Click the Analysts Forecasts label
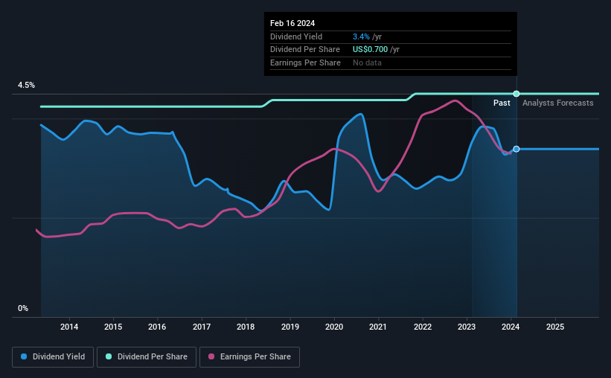This screenshot has width=611, height=378. pos(557,103)
